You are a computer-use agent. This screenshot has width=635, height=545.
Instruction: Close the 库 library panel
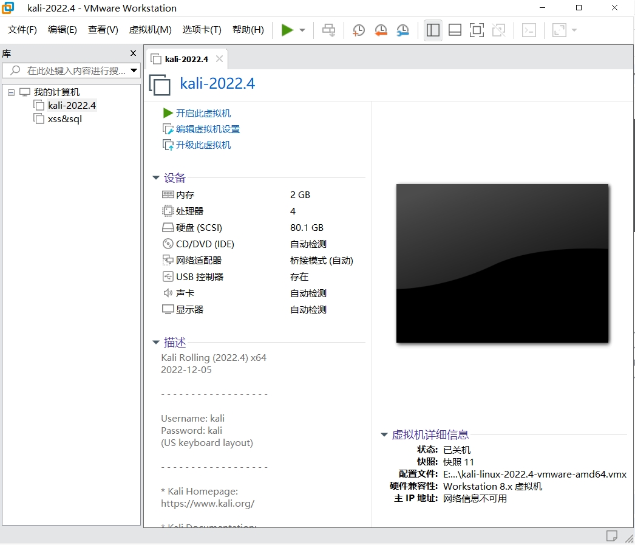(x=133, y=53)
